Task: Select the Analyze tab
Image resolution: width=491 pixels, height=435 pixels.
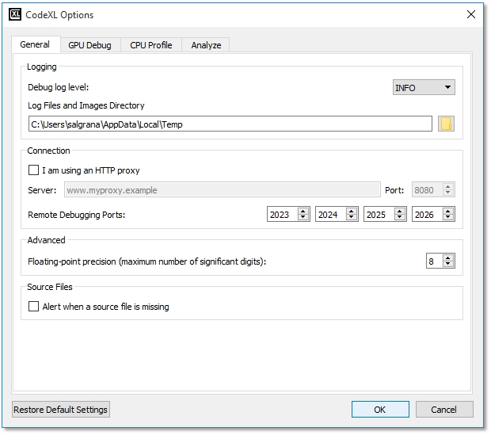Action: 206,45
